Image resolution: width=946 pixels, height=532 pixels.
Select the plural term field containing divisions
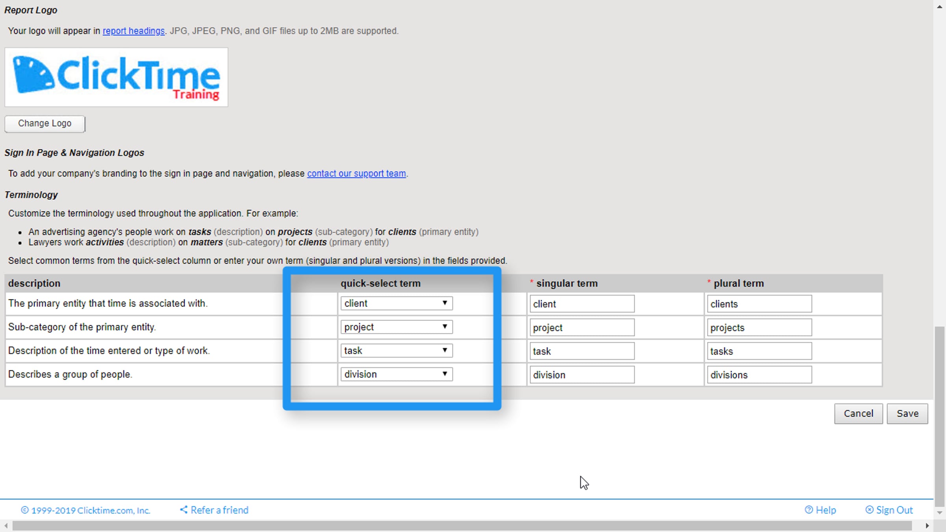pyautogui.click(x=759, y=375)
